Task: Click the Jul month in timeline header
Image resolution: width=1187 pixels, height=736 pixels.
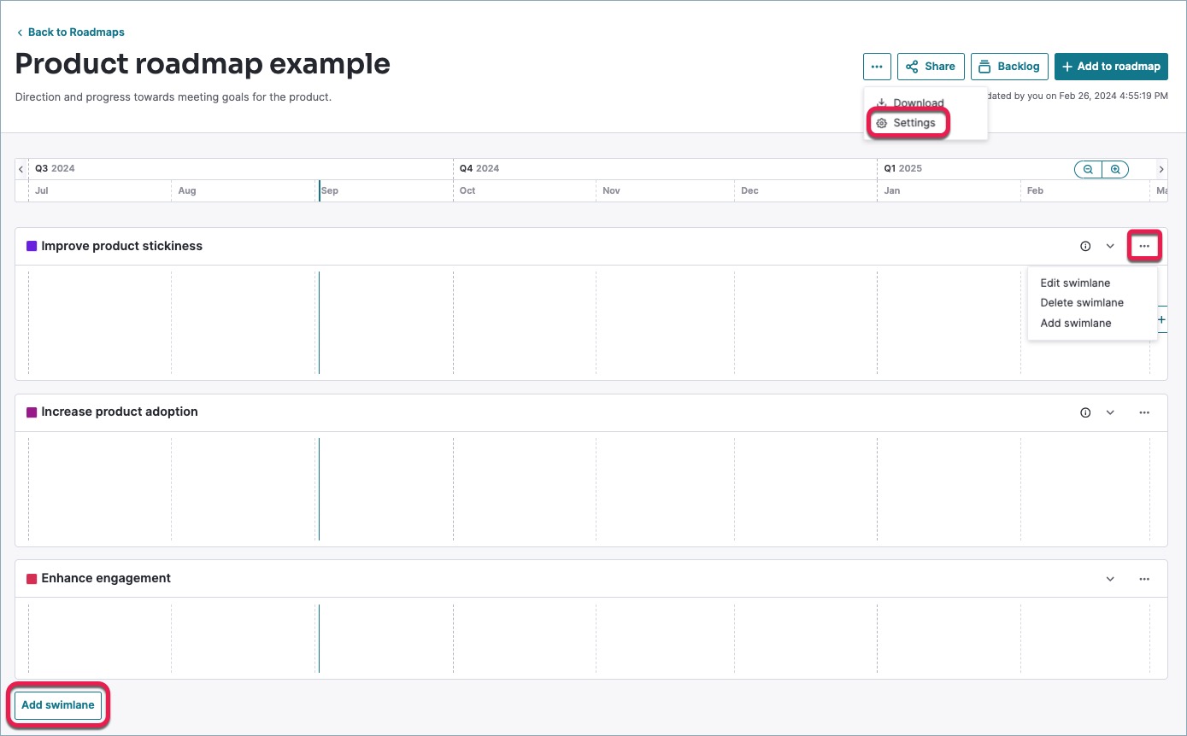Action: click(x=42, y=190)
